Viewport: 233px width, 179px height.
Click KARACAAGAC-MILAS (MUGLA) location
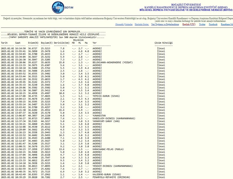click(108, 149)
